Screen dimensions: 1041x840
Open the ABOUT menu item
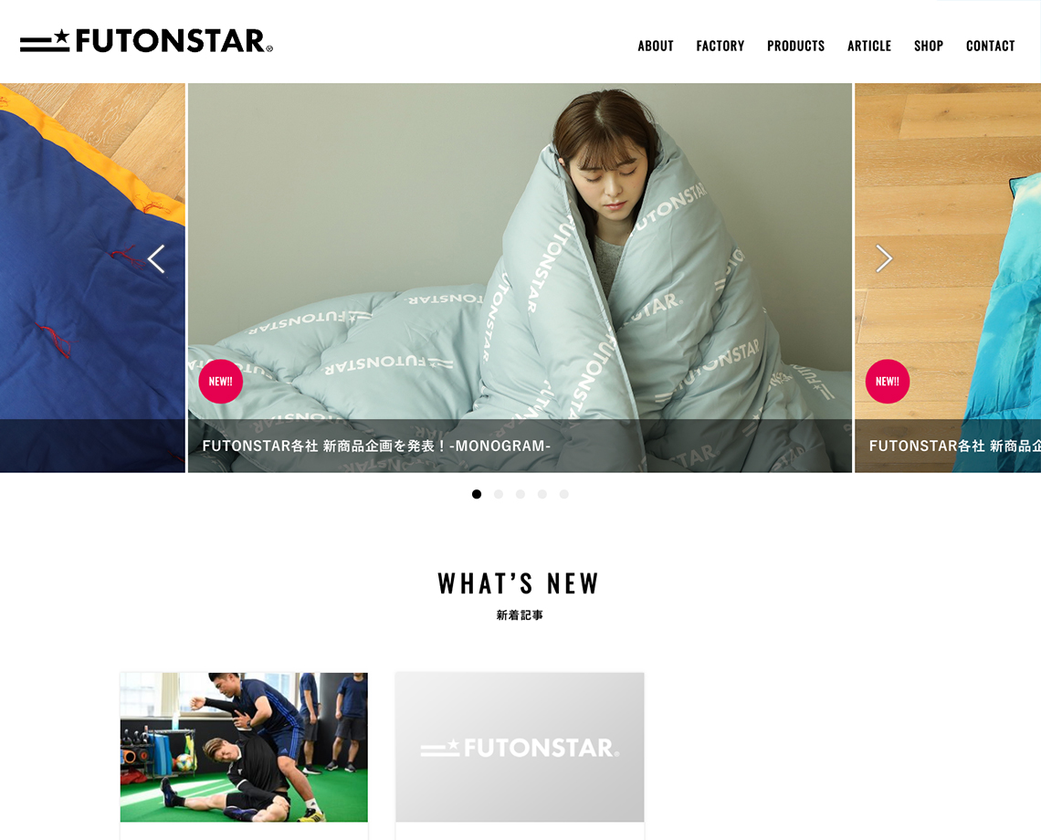pos(656,46)
